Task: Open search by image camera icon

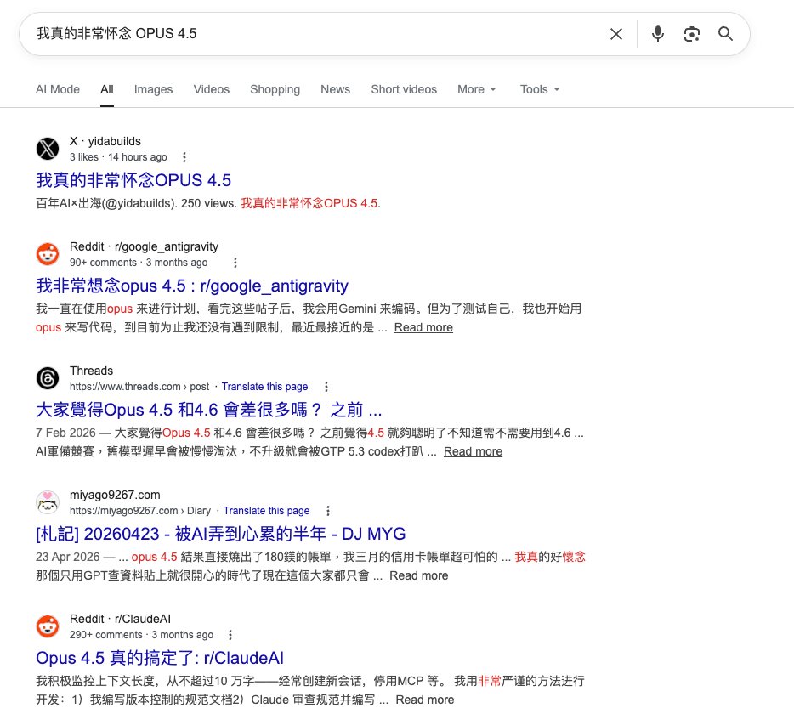Action: pyautogui.click(x=692, y=34)
